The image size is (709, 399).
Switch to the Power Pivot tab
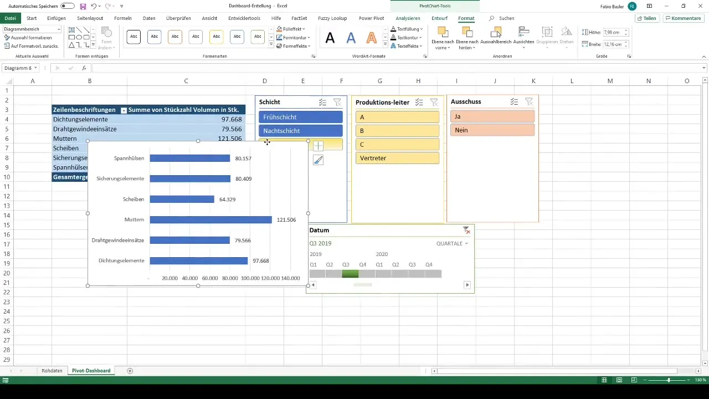coord(372,18)
